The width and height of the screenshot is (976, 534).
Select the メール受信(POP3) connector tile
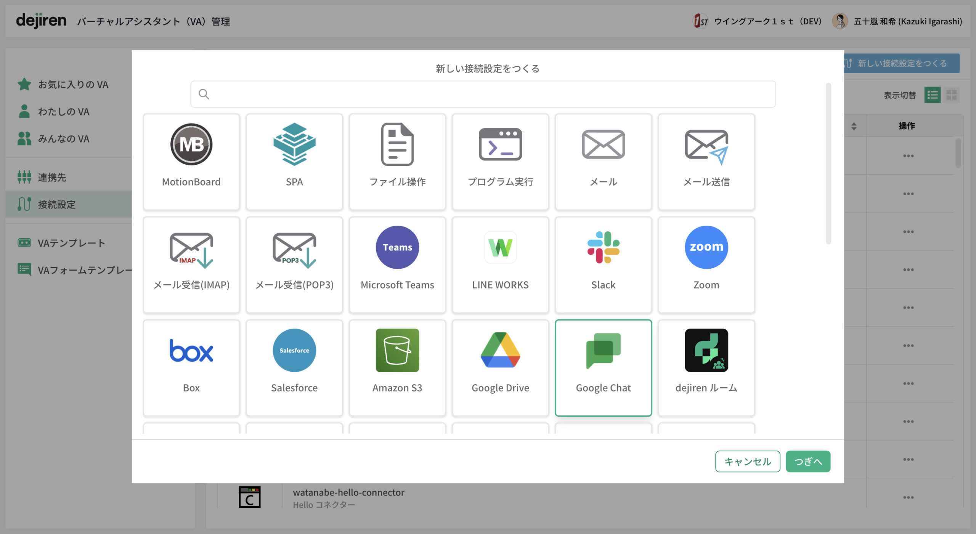[x=294, y=265]
